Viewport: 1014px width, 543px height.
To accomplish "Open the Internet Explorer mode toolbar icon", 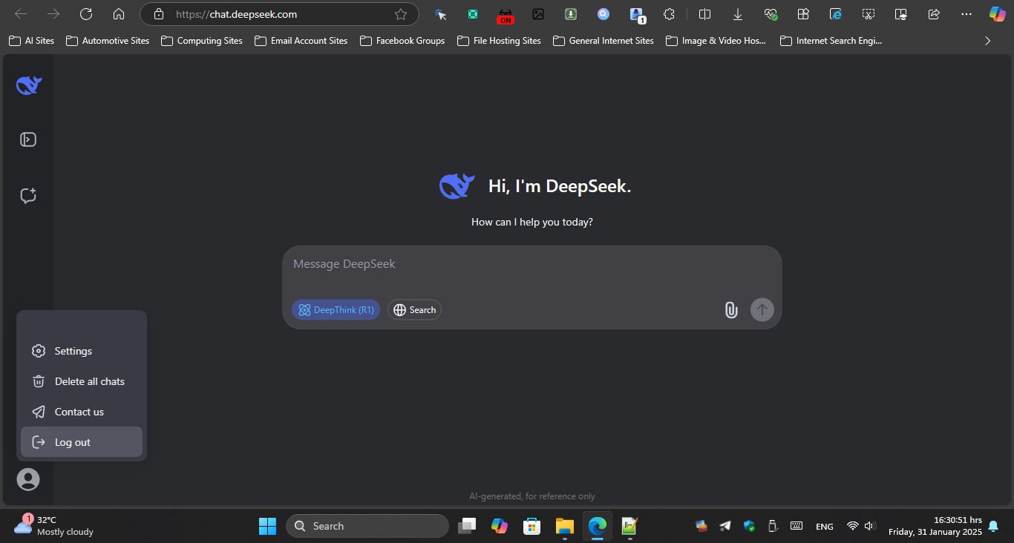I will pyautogui.click(x=835, y=14).
